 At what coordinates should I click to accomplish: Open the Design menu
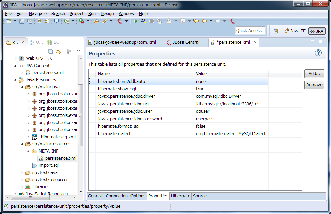tap(107, 14)
